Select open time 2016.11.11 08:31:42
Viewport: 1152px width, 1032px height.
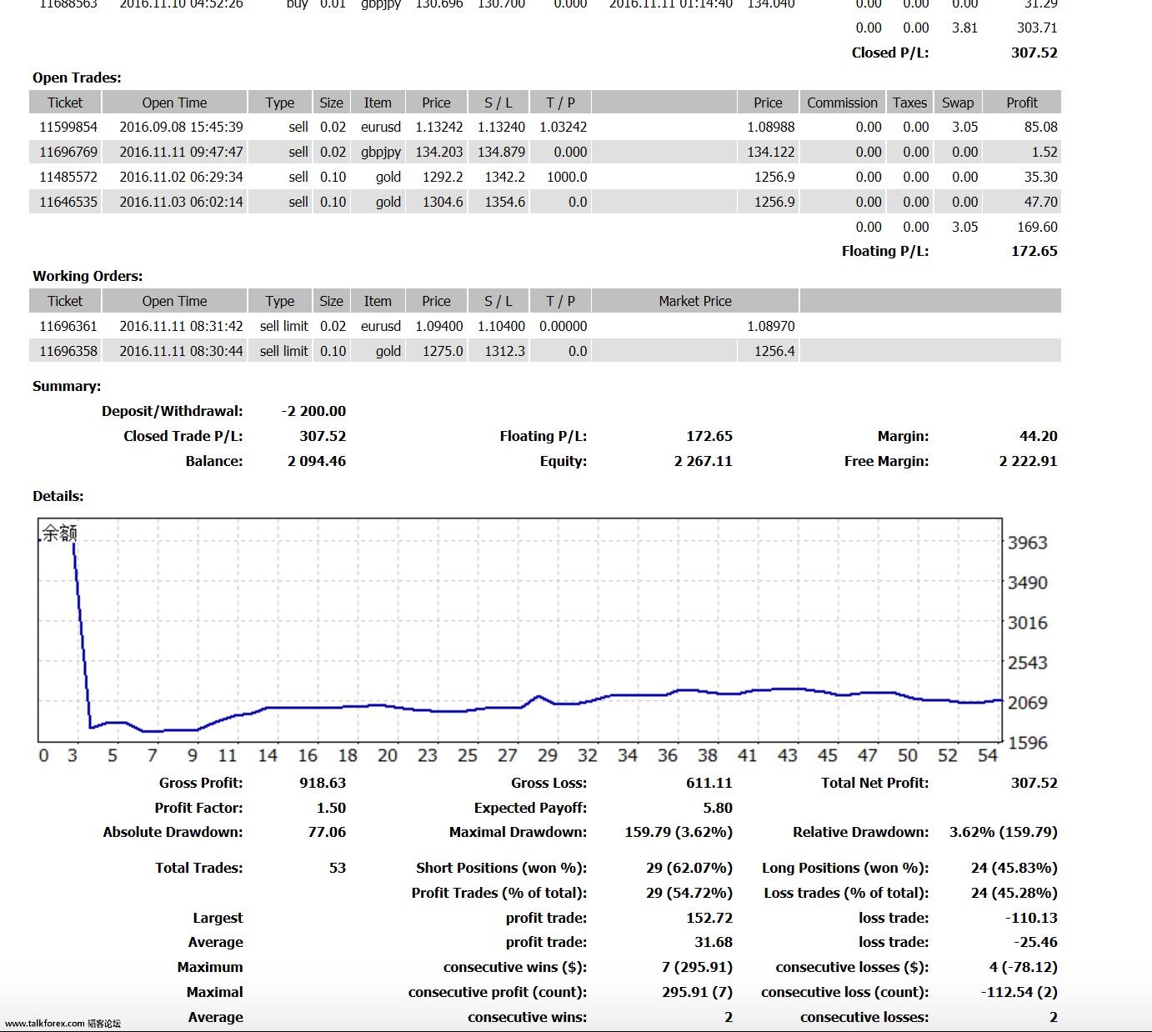[x=181, y=326]
